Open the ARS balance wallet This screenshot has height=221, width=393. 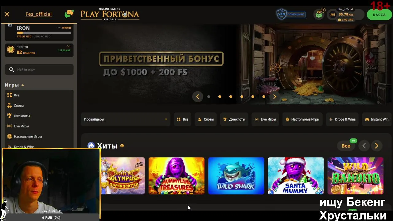point(345,15)
